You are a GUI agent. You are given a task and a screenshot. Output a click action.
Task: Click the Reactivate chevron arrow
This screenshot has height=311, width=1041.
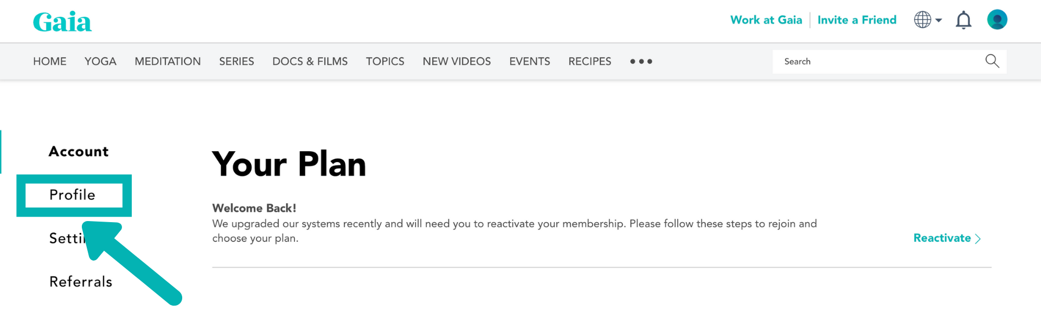pyautogui.click(x=978, y=238)
